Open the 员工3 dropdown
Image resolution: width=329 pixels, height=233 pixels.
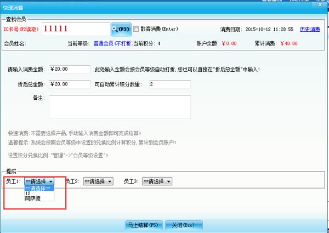(157, 181)
